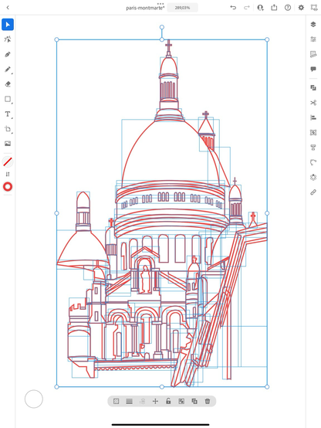Open the Comments panel
Screen dimensions: 321x428
click(x=313, y=69)
